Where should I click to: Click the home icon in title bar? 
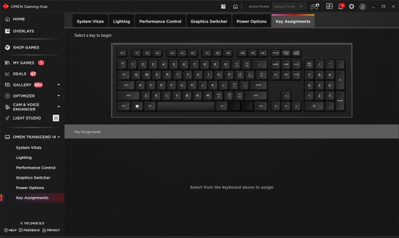pos(235,6)
